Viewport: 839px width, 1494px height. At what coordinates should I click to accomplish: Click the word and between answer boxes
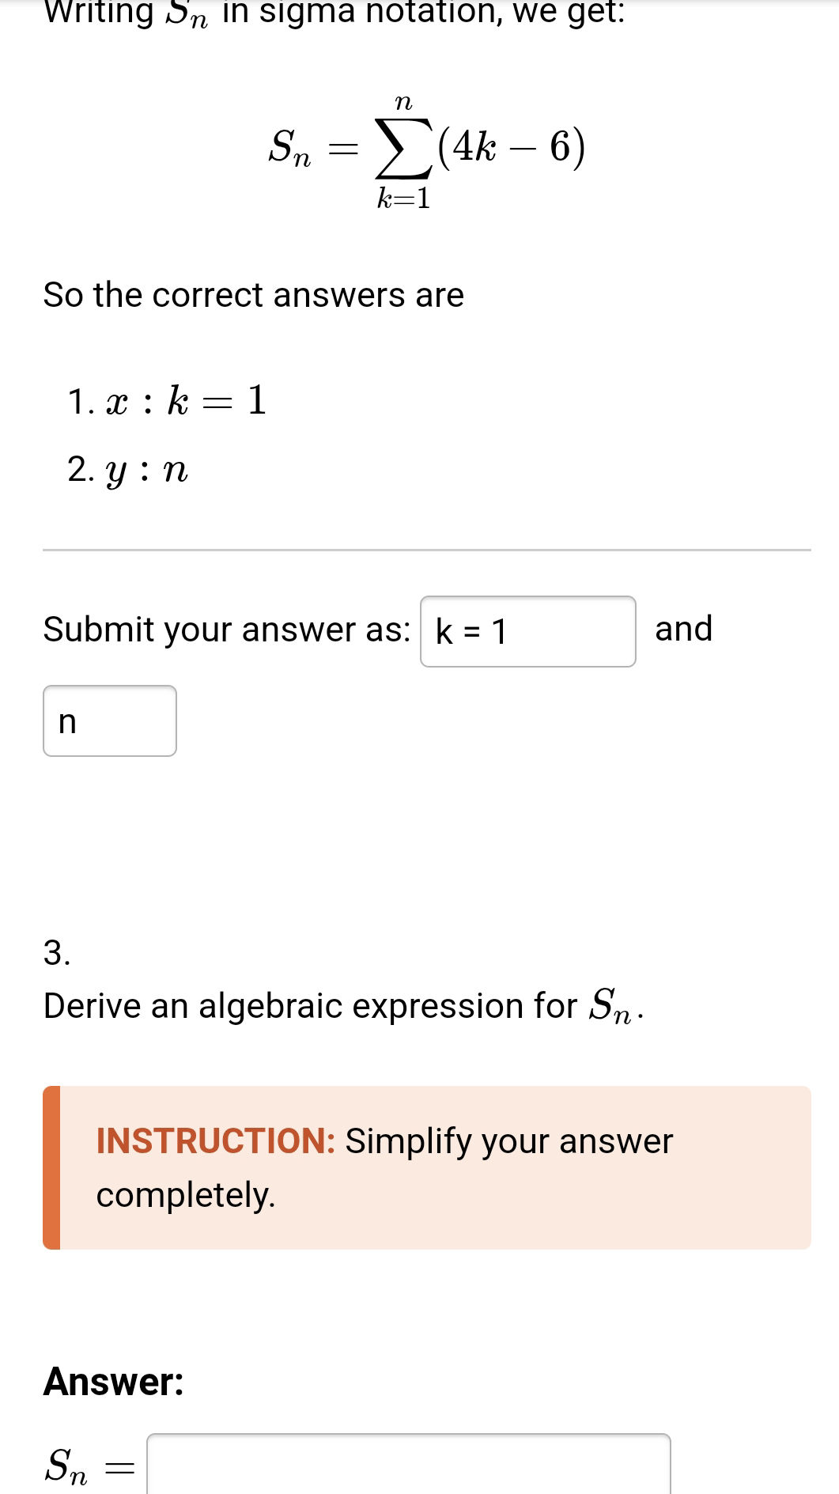(x=682, y=629)
